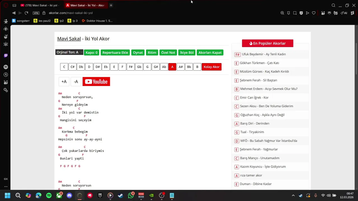Open the les paul2 bookmark

pos(42,21)
